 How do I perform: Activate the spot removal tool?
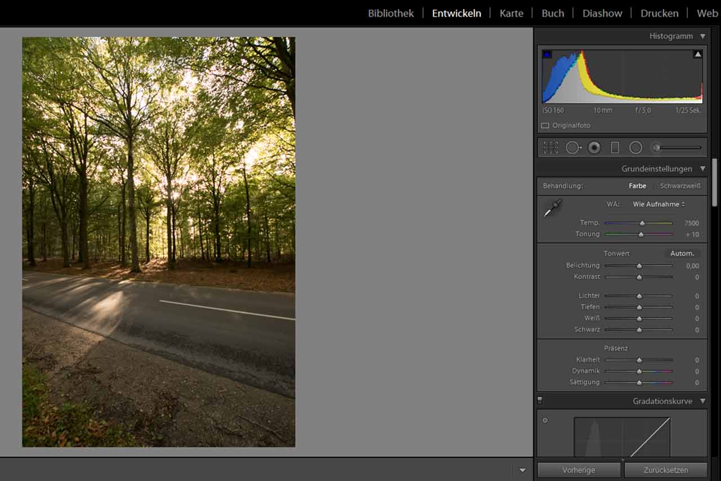(573, 148)
